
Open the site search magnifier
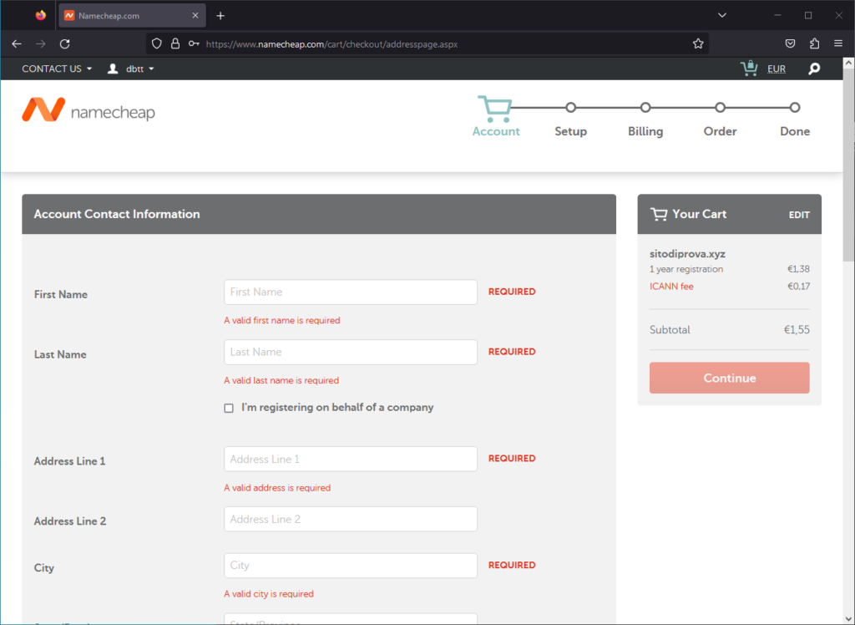[x=814, y=69]
